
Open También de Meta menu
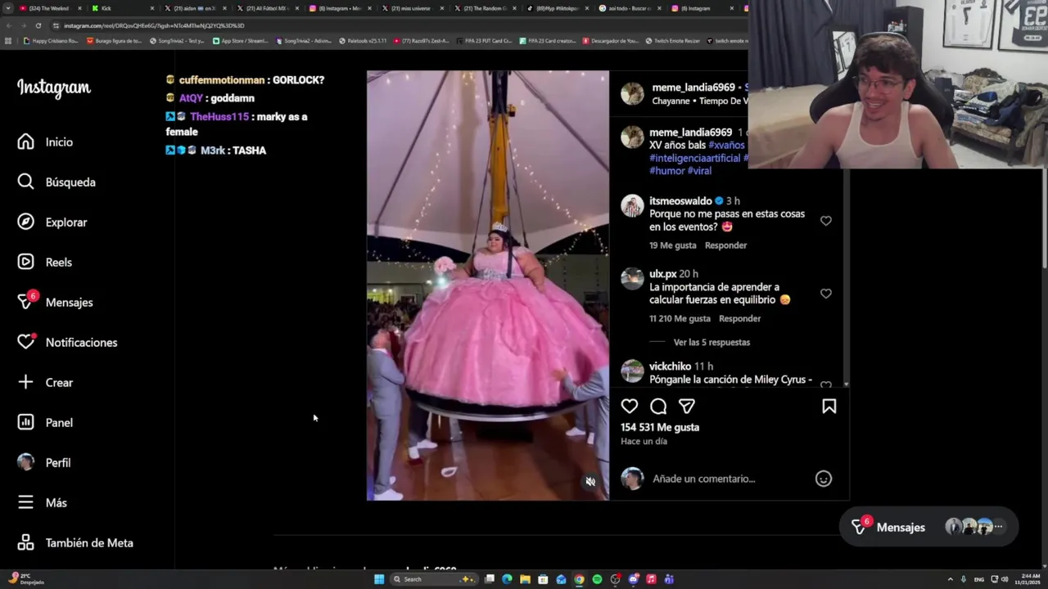point(75,543)
